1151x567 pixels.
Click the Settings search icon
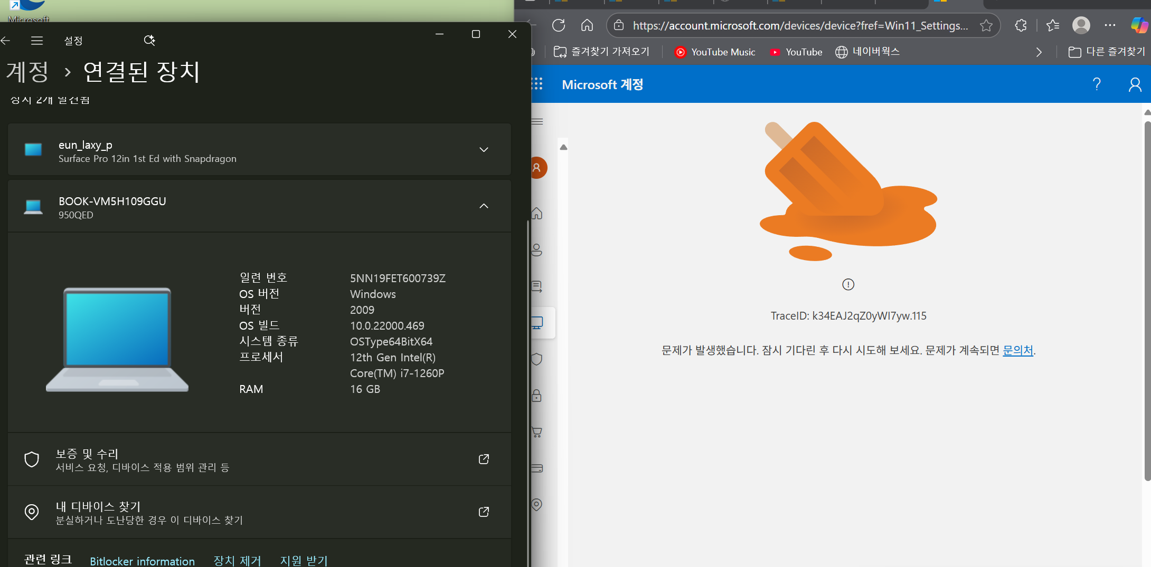coord(149,40)
